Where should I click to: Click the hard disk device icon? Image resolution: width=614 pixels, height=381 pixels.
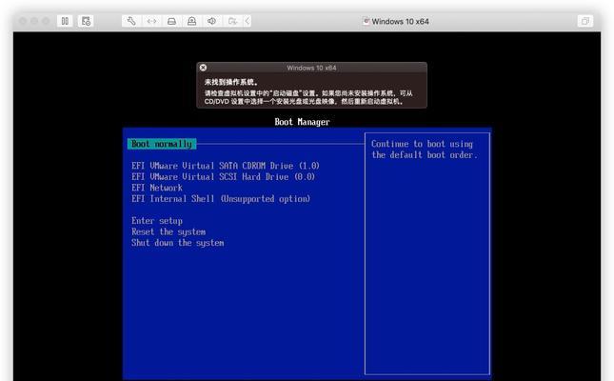click(x=171, y=21)
